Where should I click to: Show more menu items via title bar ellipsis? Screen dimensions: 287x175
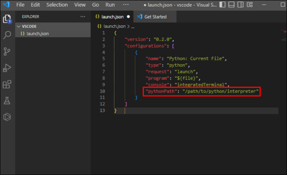126,5
